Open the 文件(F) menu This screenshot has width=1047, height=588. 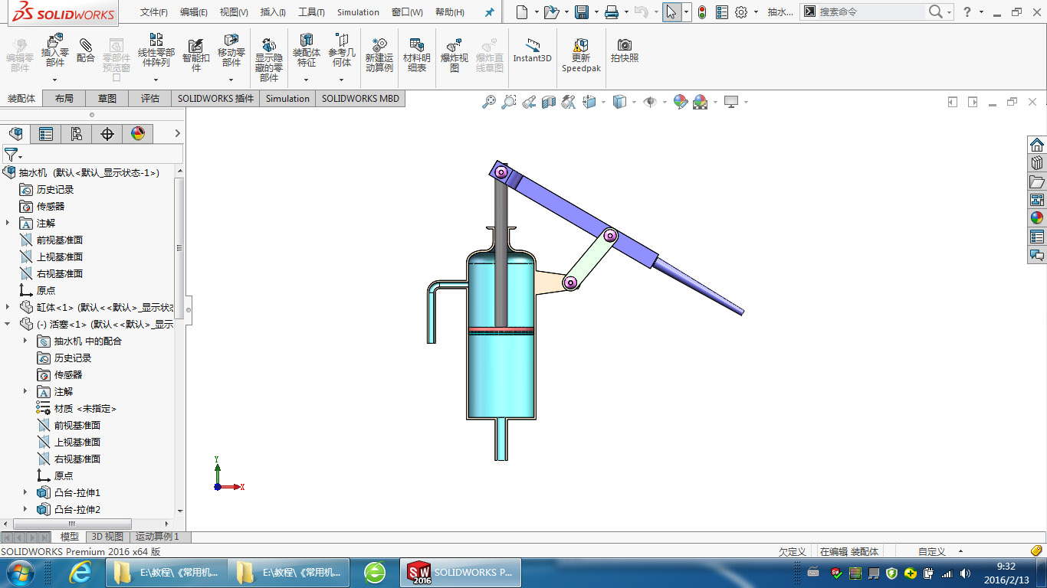click(x=154, y=12)
